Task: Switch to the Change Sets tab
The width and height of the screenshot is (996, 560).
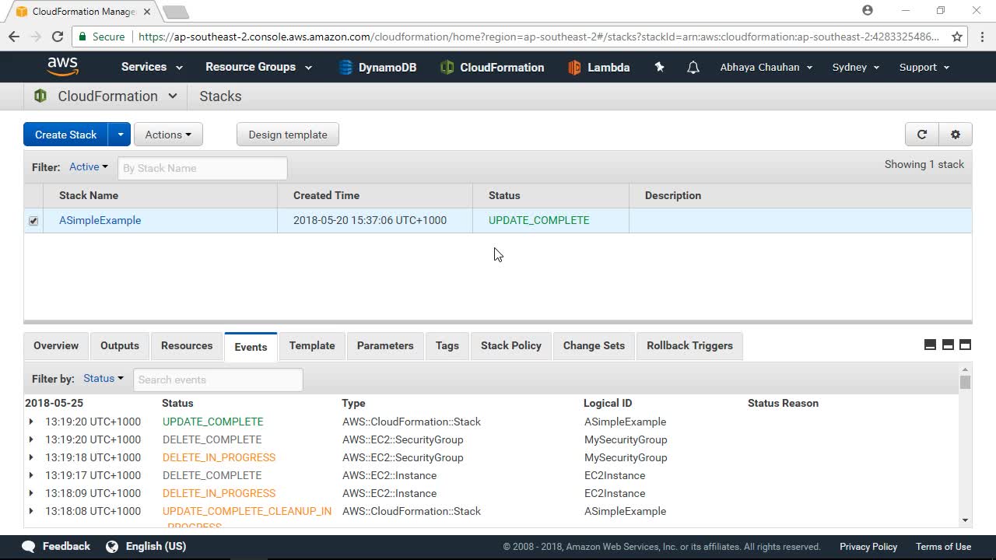Action: click(x=594, y=346)
